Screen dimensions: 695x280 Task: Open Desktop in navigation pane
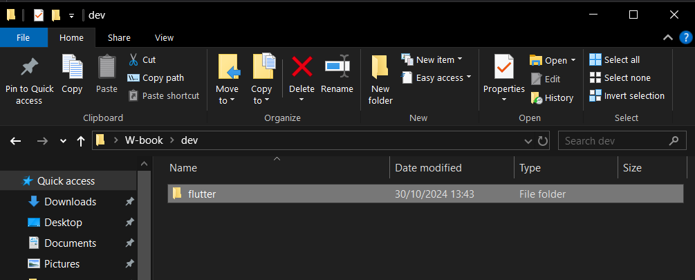(x=63, y=223)
